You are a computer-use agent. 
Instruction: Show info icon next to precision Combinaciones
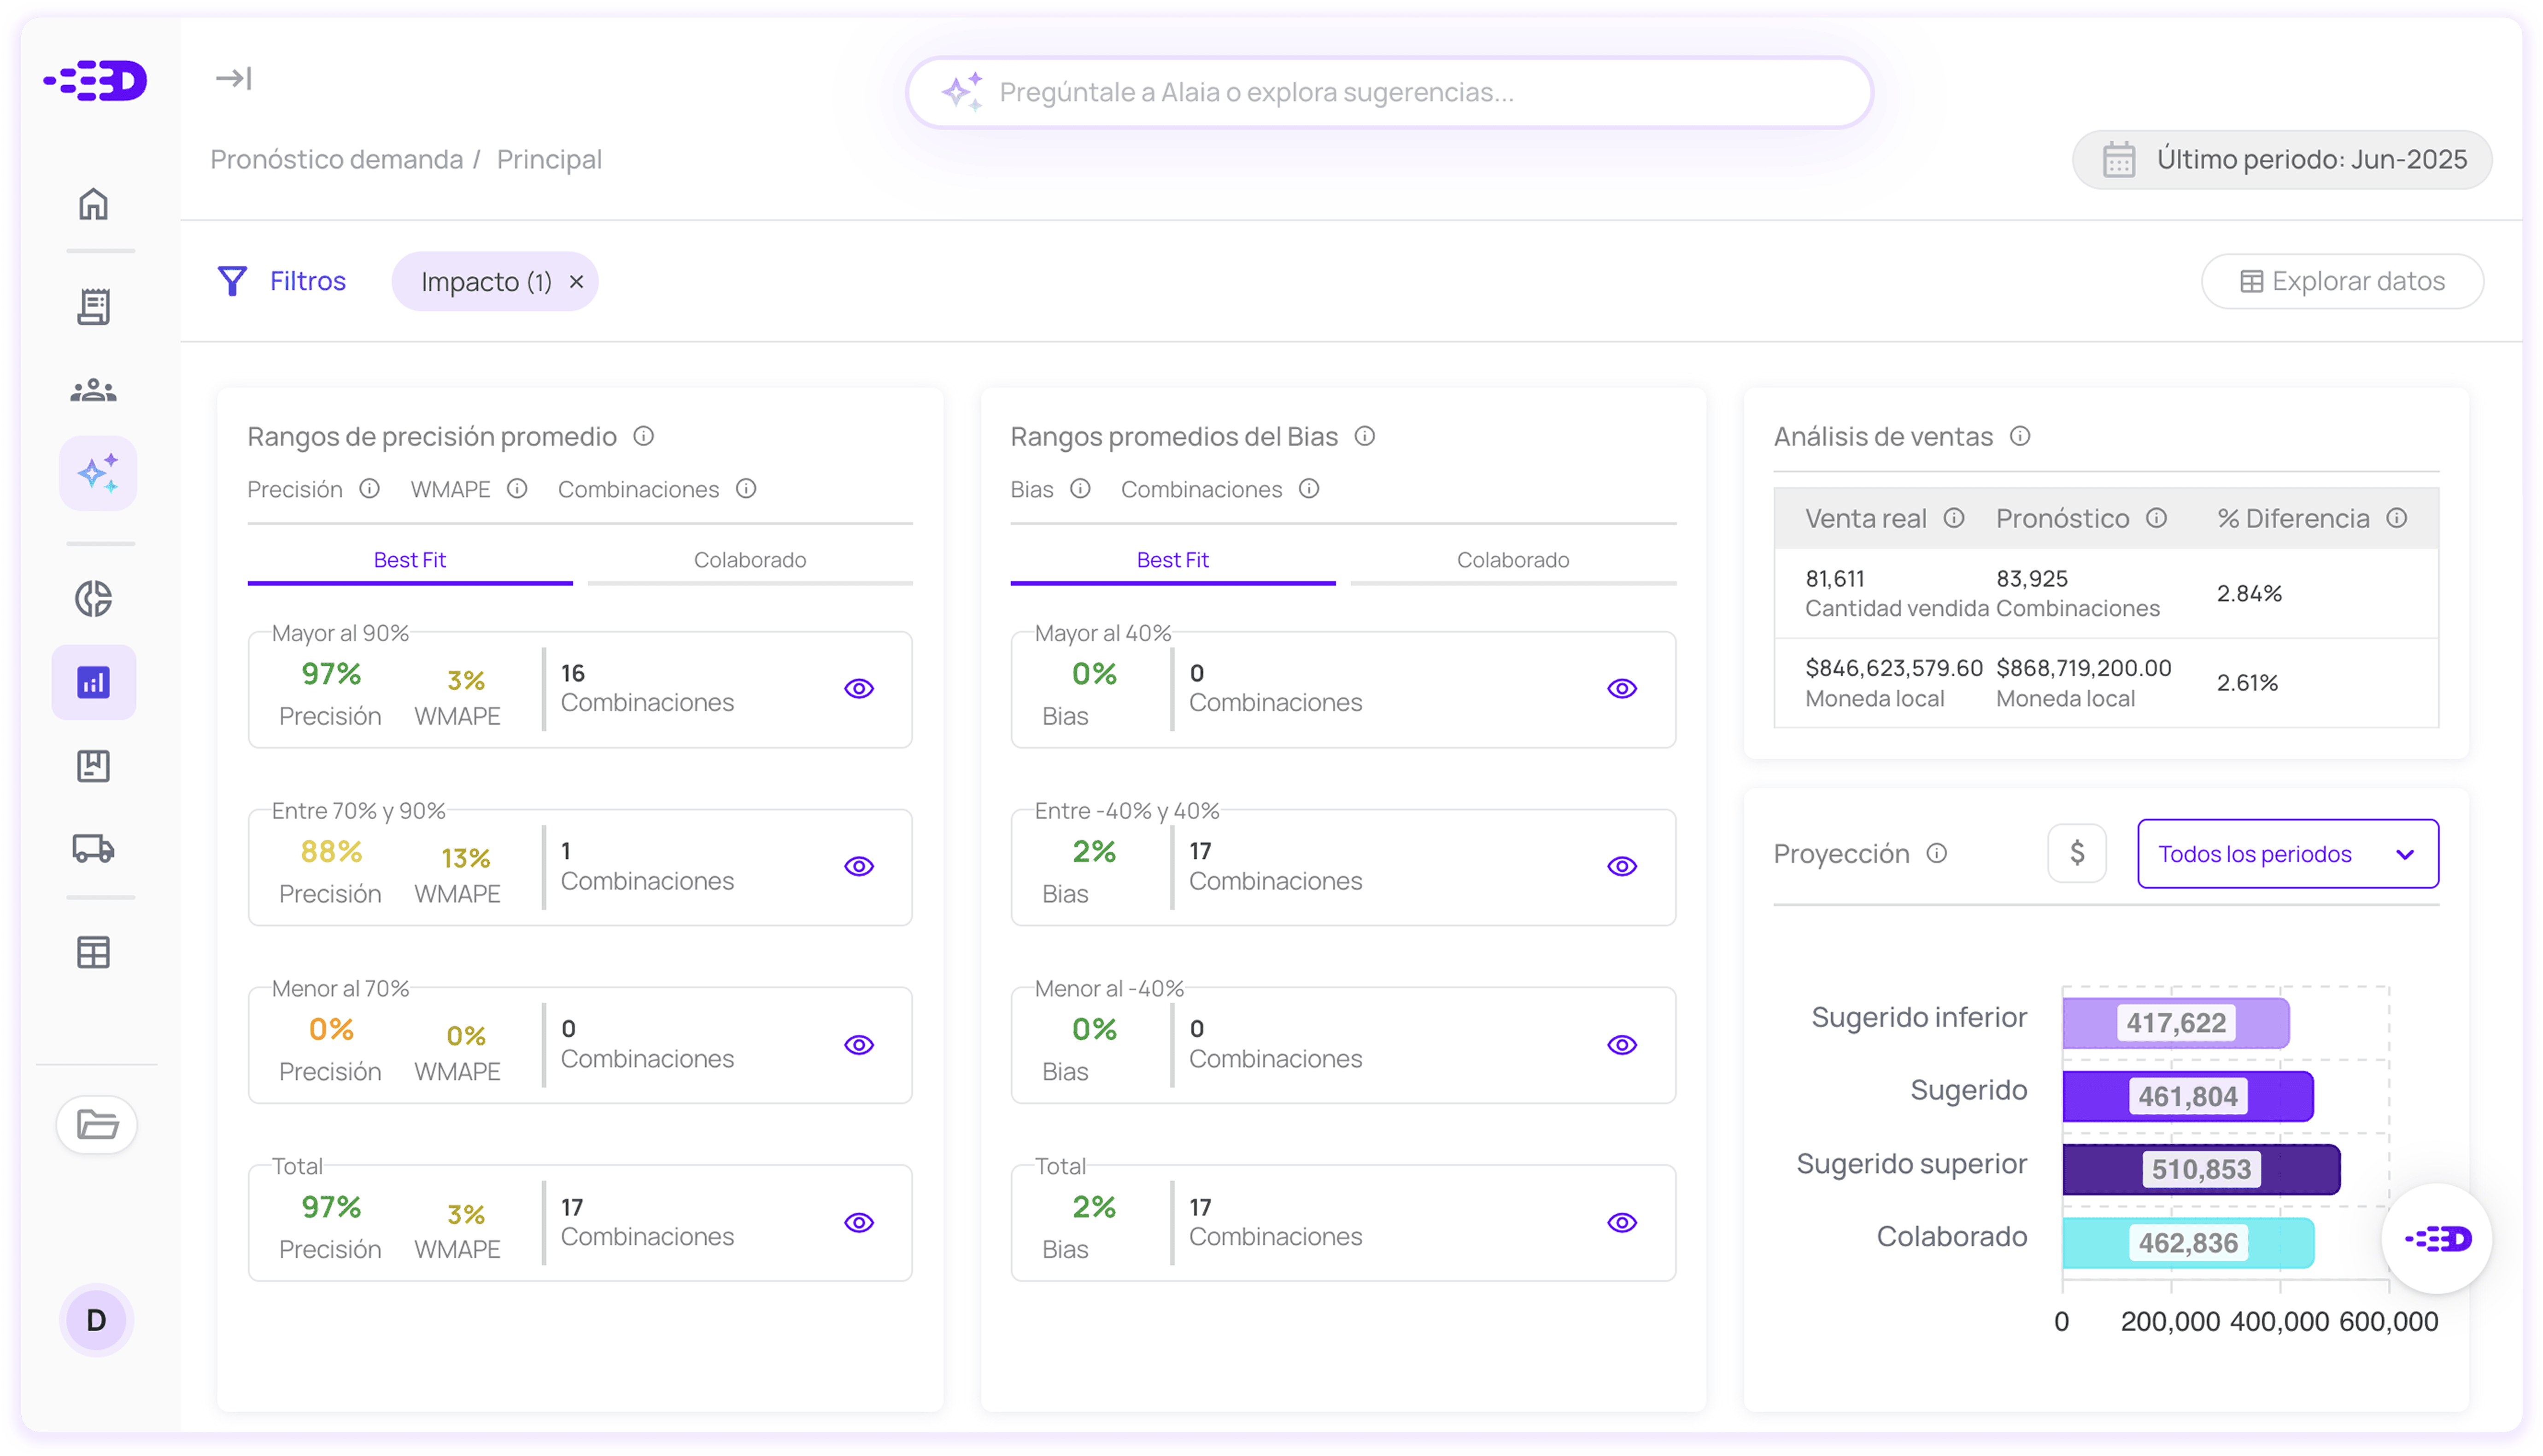745,488
